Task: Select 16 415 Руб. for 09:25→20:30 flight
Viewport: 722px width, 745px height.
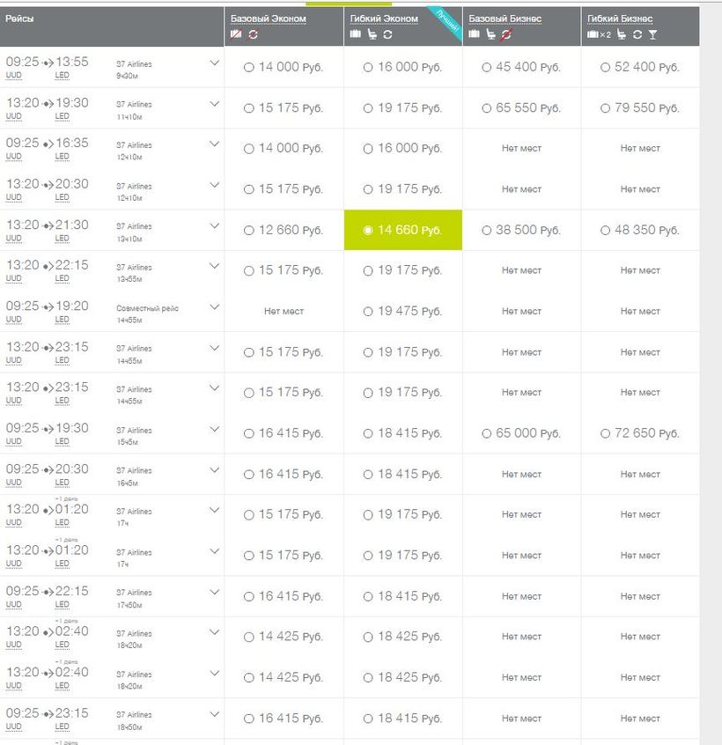Action: [249, 474]
